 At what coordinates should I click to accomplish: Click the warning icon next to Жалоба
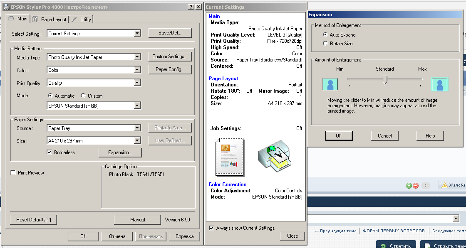(x=445, y=185)
